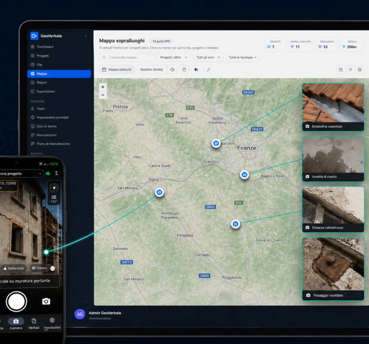The image size is (369, 344).
Task: Select the Deformità tag on phone
Action: (14, 268)
